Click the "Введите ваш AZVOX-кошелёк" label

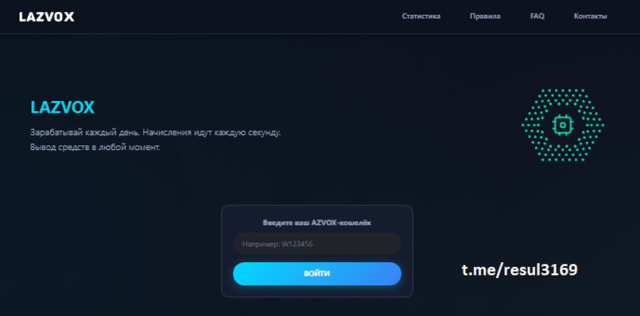(317, 223)
